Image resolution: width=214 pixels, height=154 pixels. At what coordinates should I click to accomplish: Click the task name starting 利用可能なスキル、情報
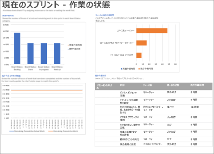point(130,110)
